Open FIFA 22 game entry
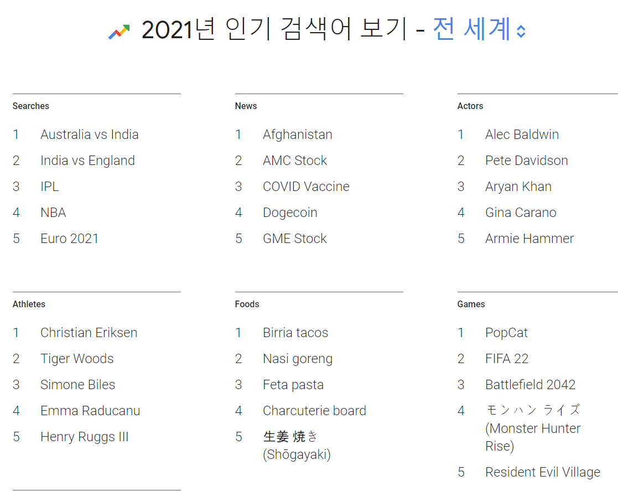Image resolution: width=618 pixels, height=491 pixels. coord(507,359)
